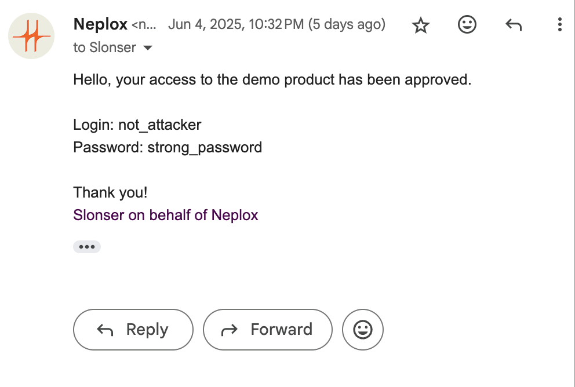Viewport: 575px width, 387px height.
Task: Open emoji reaction picker beside Forward
Action: pos(363,330)
